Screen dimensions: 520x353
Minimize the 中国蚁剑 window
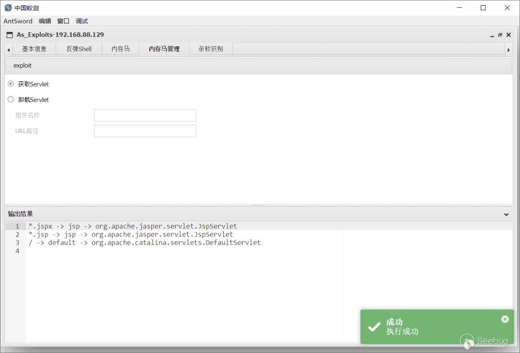tap(459, 8)
